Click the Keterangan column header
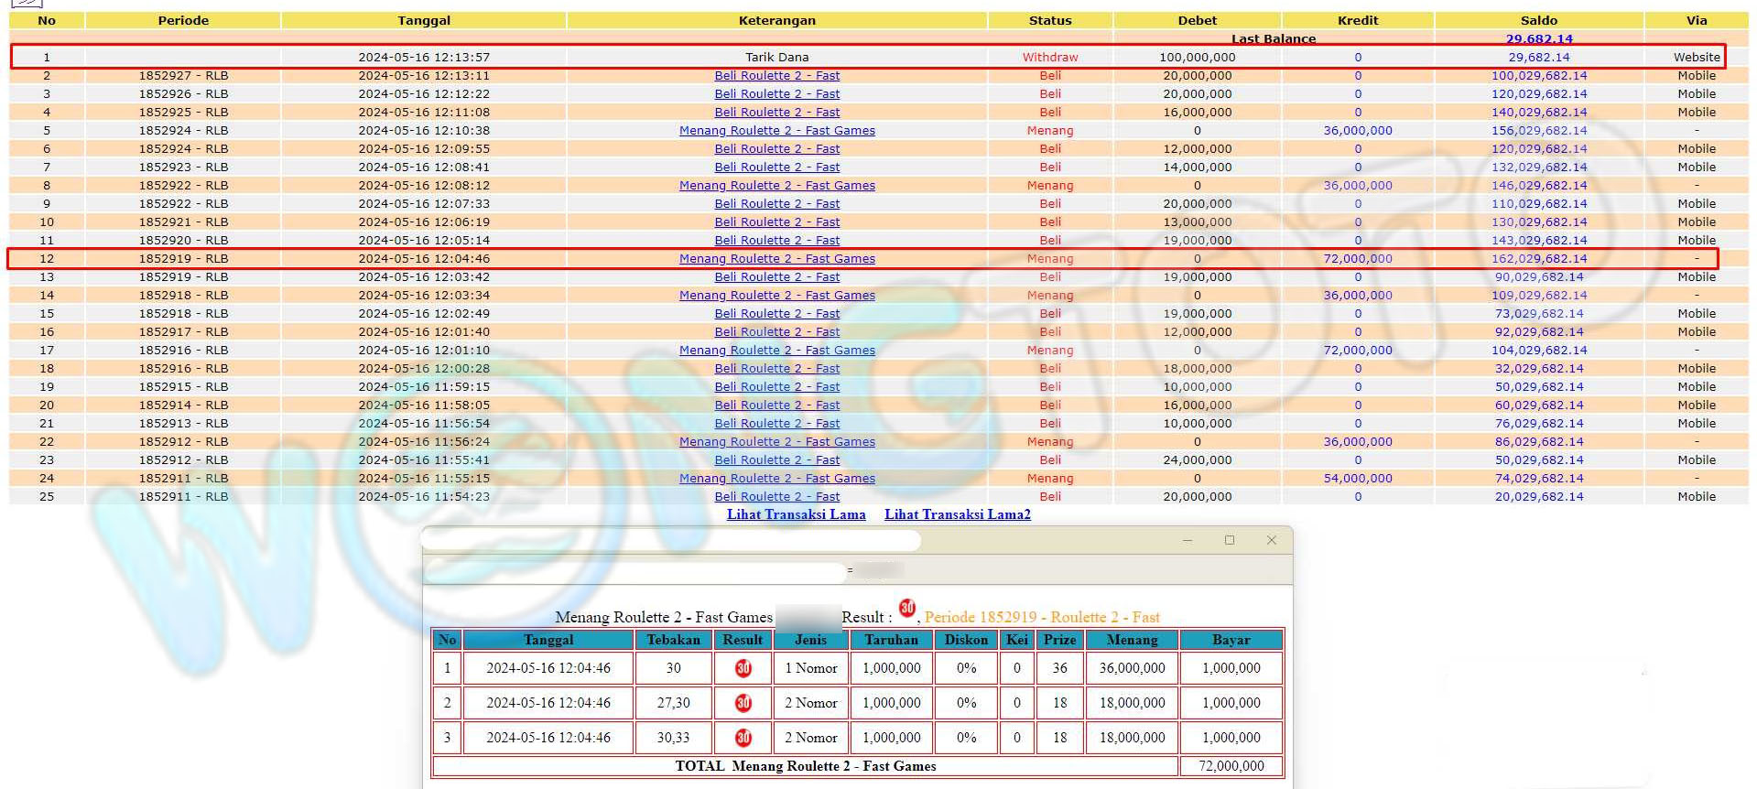 [776, 20]
